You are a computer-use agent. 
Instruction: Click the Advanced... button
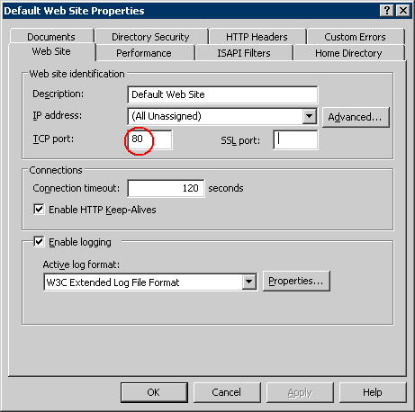pyautogui.click(x=356, y=117)
